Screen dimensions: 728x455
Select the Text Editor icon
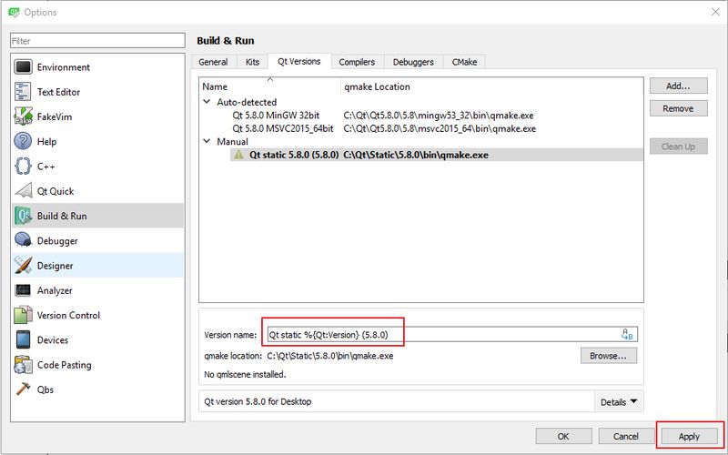click(x=24, y=92)
